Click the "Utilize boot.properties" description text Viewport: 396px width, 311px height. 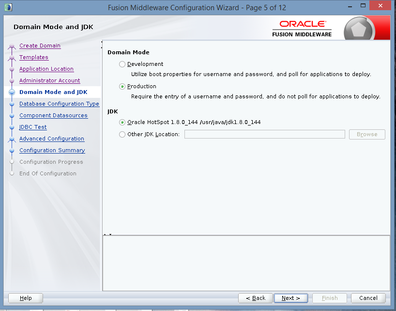tap(251, 74)
